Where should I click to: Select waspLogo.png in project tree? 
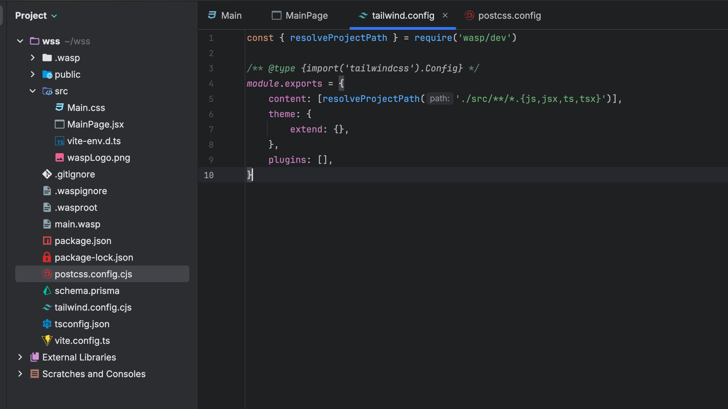coord(102,158)
